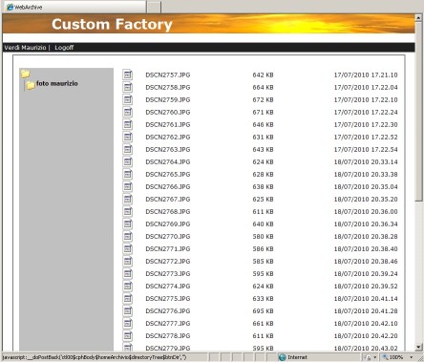Open file DSCN2764.JPG
Screen dimensions: 424x362
point(168,162)
